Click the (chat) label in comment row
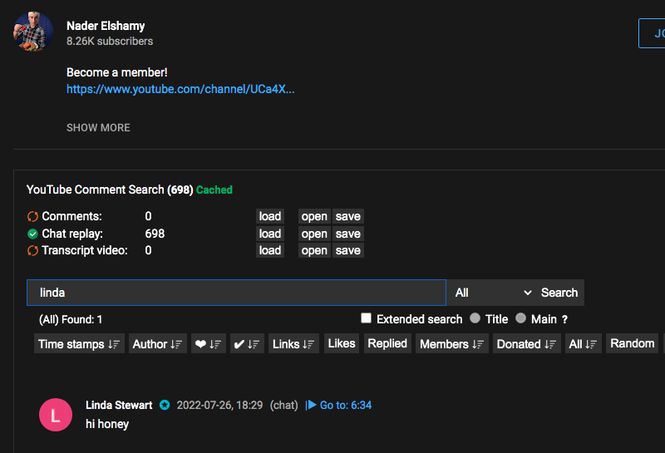 (283, 405)
